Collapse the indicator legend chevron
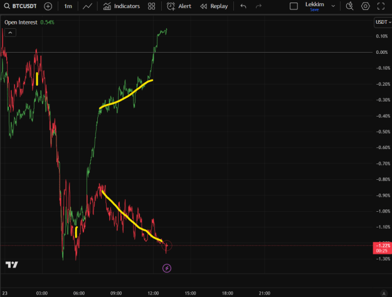 10,33
